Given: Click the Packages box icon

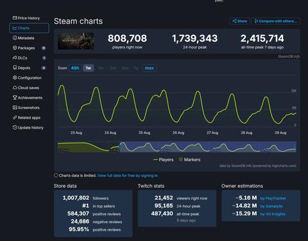Looking at the screenshot, I should [15, 47].
